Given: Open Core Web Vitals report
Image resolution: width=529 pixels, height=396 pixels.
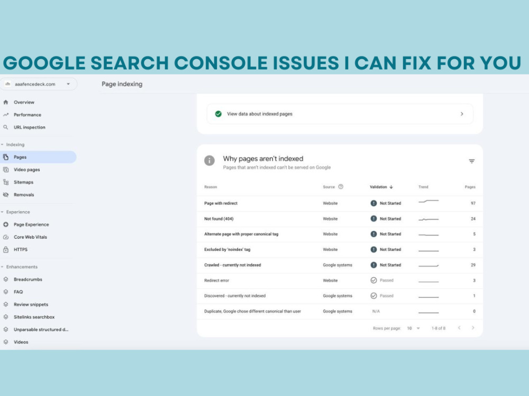Looking at the screenshot, I should click(30, 237).
